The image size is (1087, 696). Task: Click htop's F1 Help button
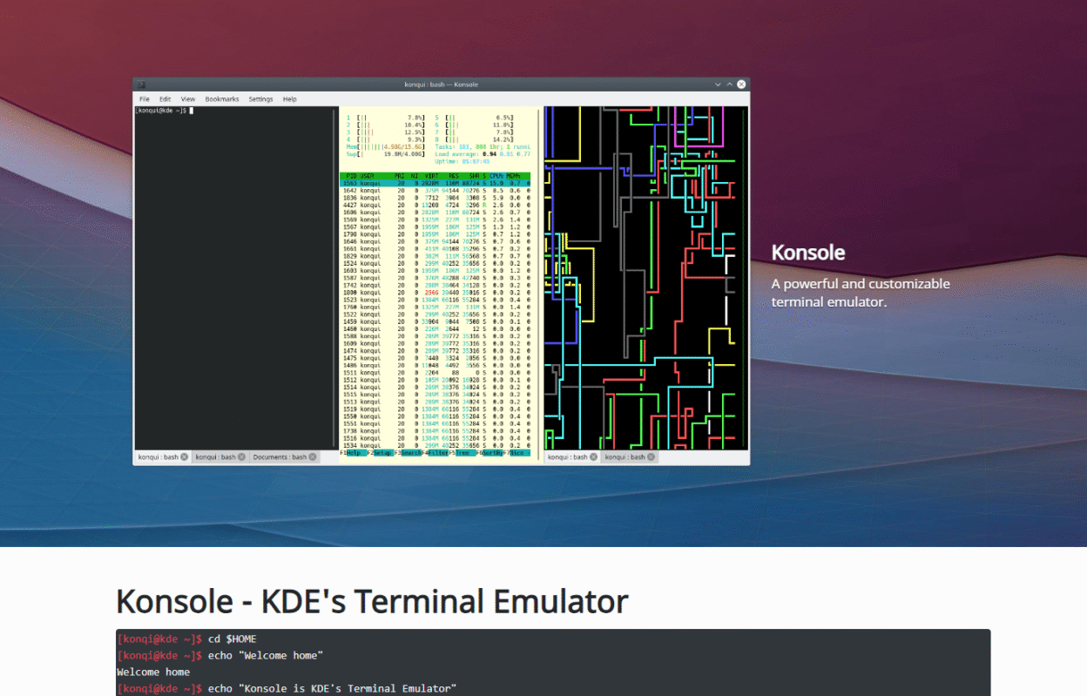tap(353, 453)
